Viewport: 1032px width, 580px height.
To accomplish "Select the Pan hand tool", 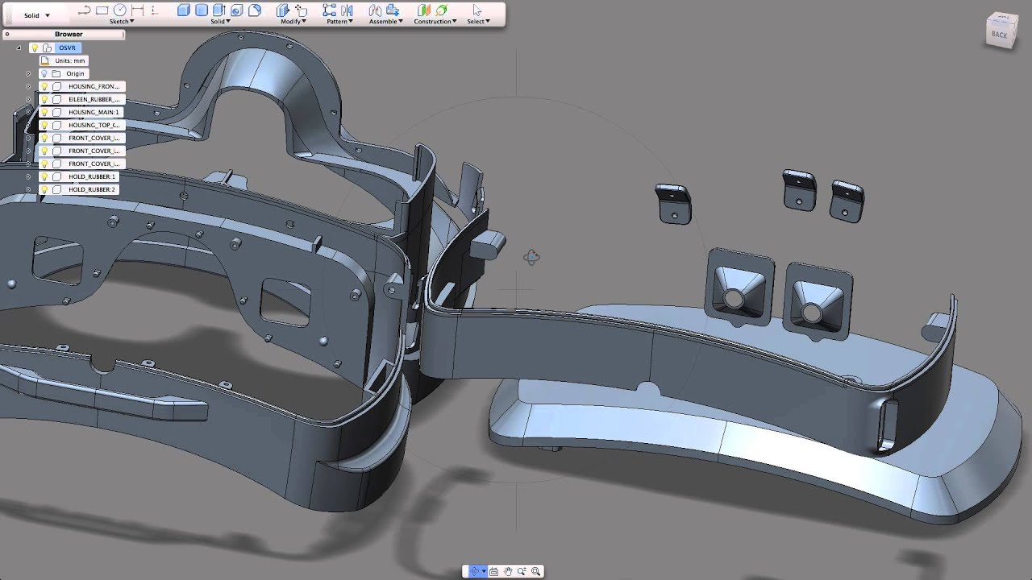I will 508,571.
